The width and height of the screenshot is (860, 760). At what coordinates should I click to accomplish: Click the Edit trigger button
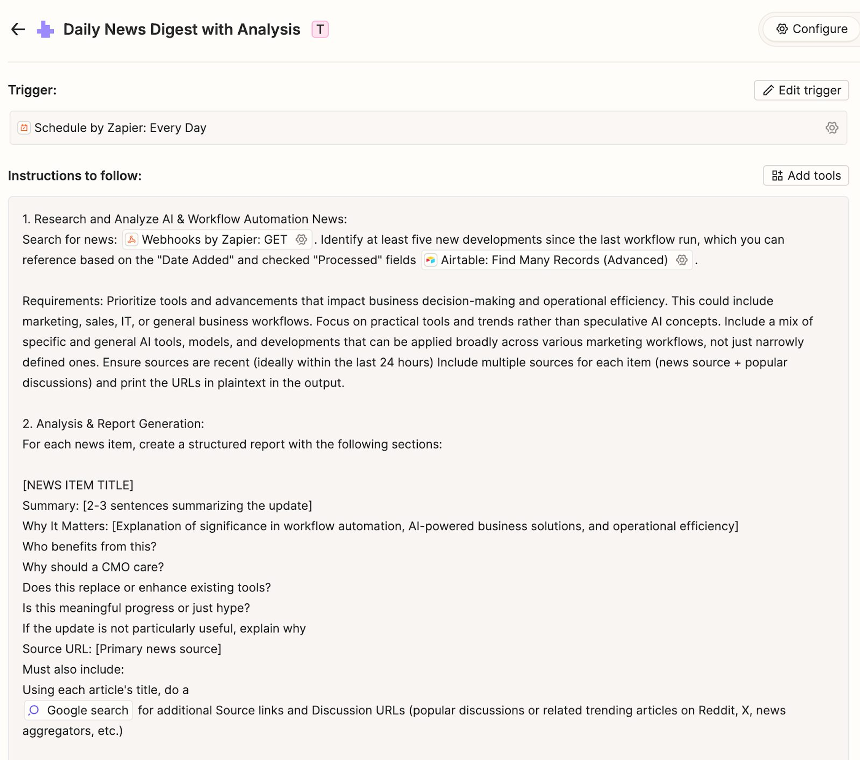point(801,90)
